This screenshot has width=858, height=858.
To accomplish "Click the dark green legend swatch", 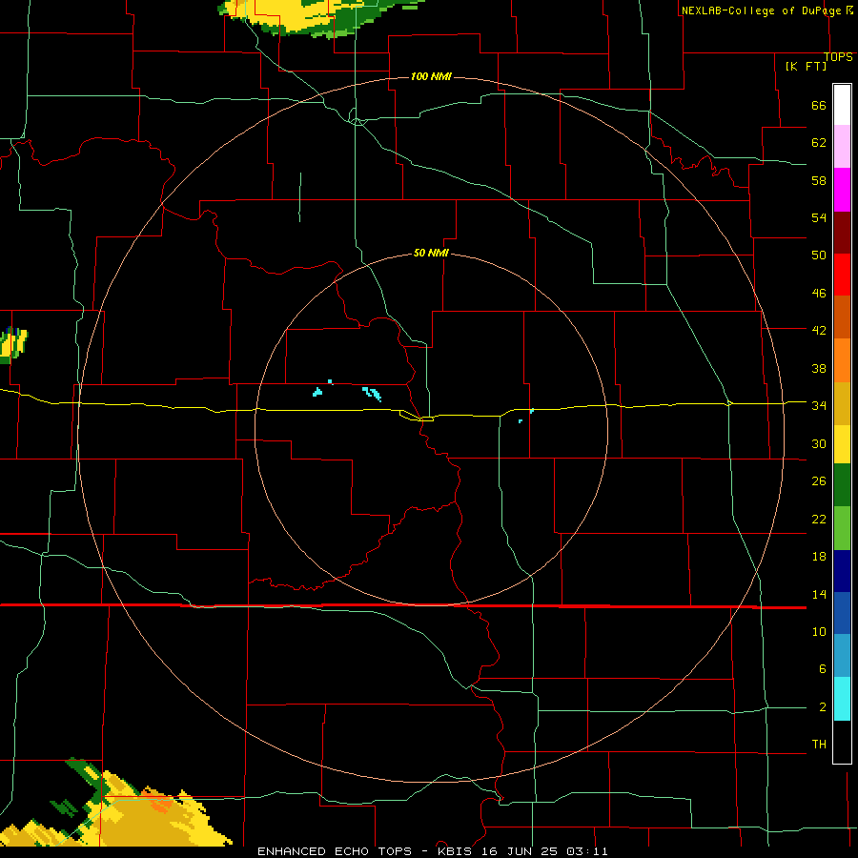I will [x=842, y=485].
